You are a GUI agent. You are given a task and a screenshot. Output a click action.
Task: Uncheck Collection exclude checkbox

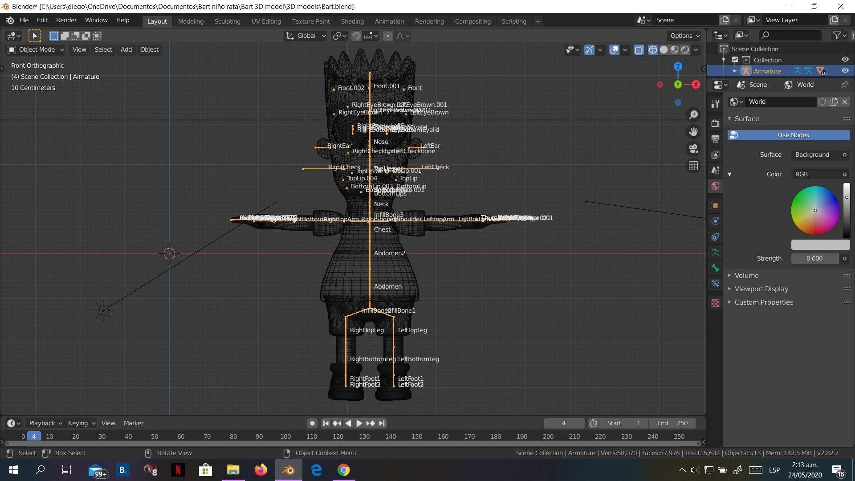pos(735,60)
